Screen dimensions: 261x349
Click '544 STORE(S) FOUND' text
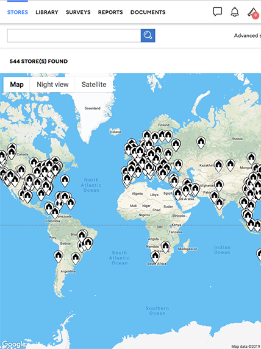[x=38, y=62]
